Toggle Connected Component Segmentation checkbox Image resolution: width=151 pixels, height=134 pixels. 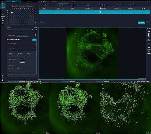point(18,61)
